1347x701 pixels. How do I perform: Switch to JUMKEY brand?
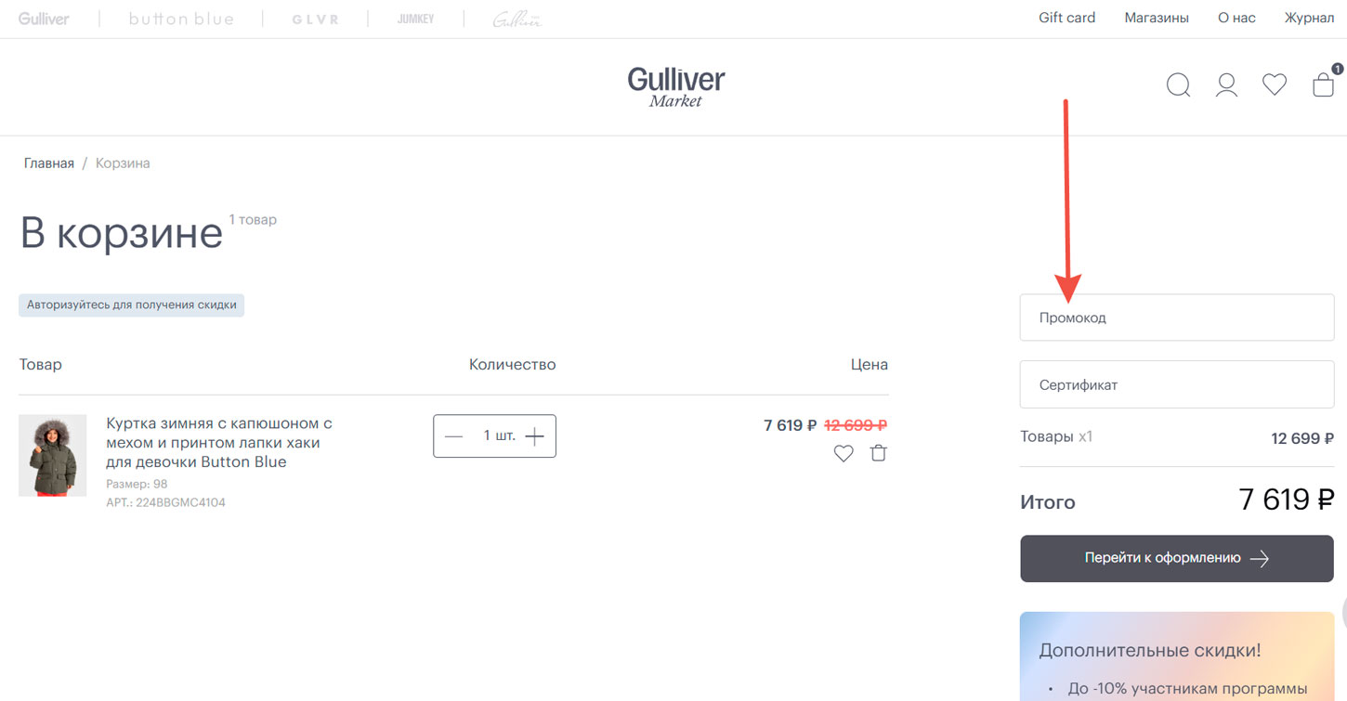tap(415, 19)
